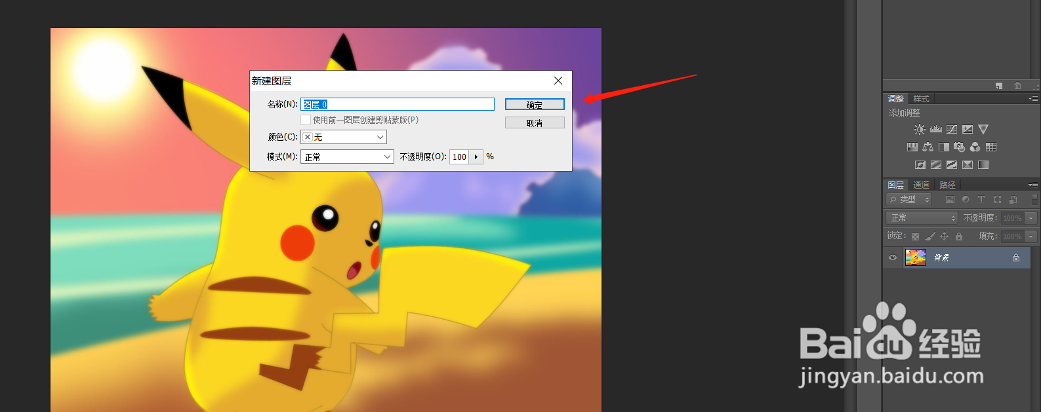Click the lock image pixels brush icon
1041x412 pixels.
click(x=930, y=236)
